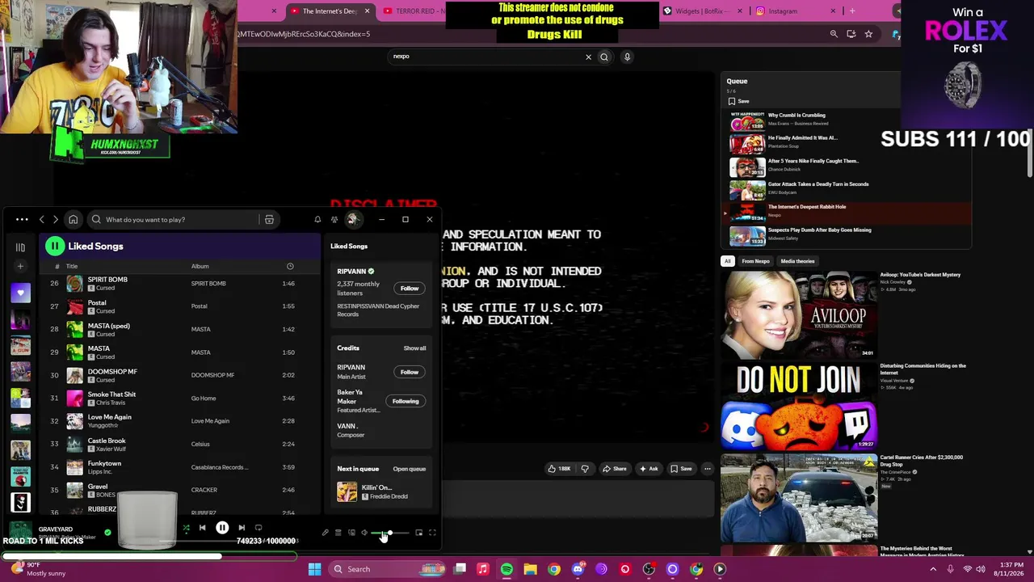This screenshot has height=582, width=1034.
Task: Toggle the Spotify queue icon in player bar
Action: 338,533
